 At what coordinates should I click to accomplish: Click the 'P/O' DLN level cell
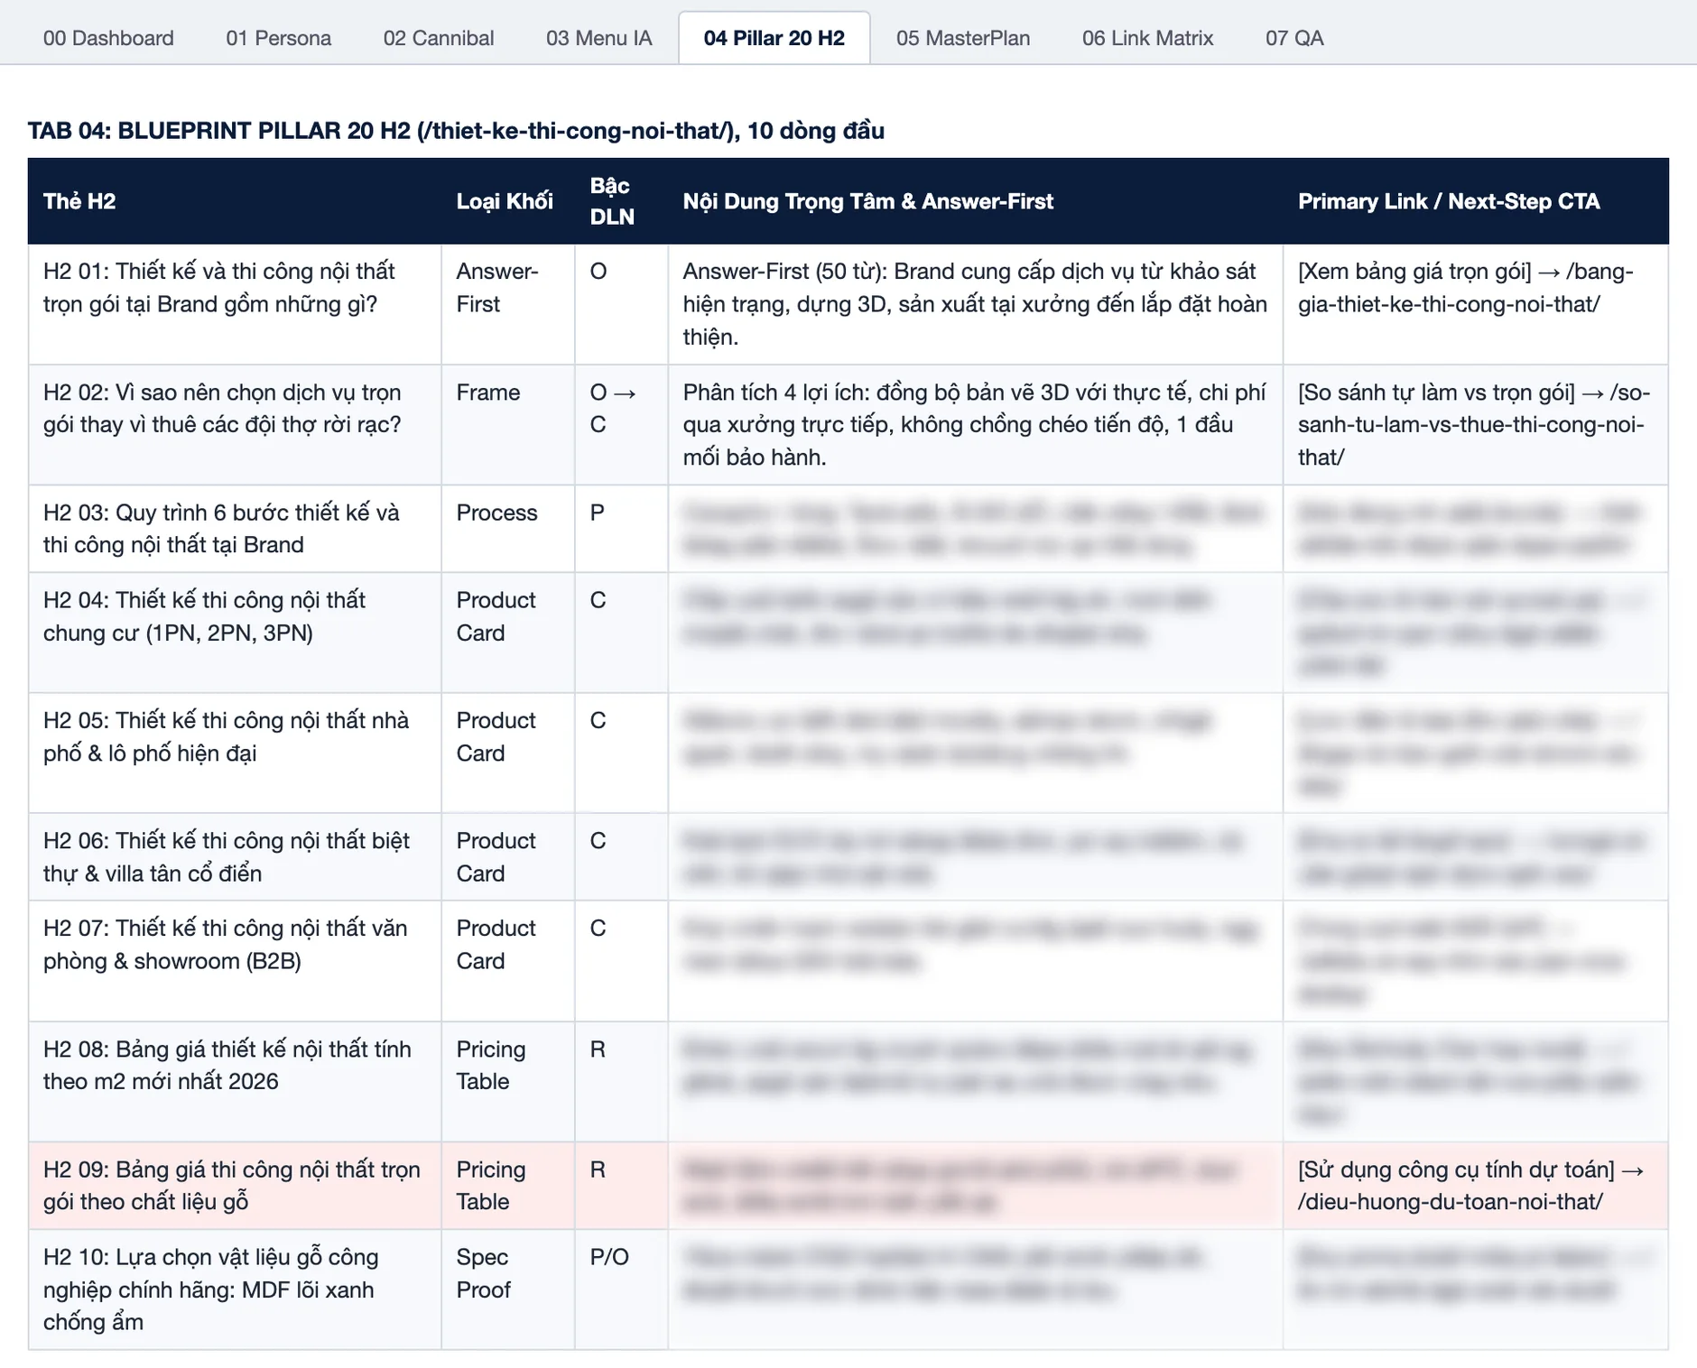tap(621, 1289)
